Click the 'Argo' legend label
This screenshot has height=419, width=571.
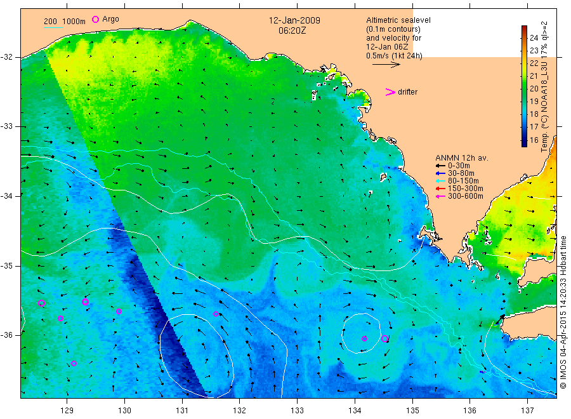coord(110,19)
